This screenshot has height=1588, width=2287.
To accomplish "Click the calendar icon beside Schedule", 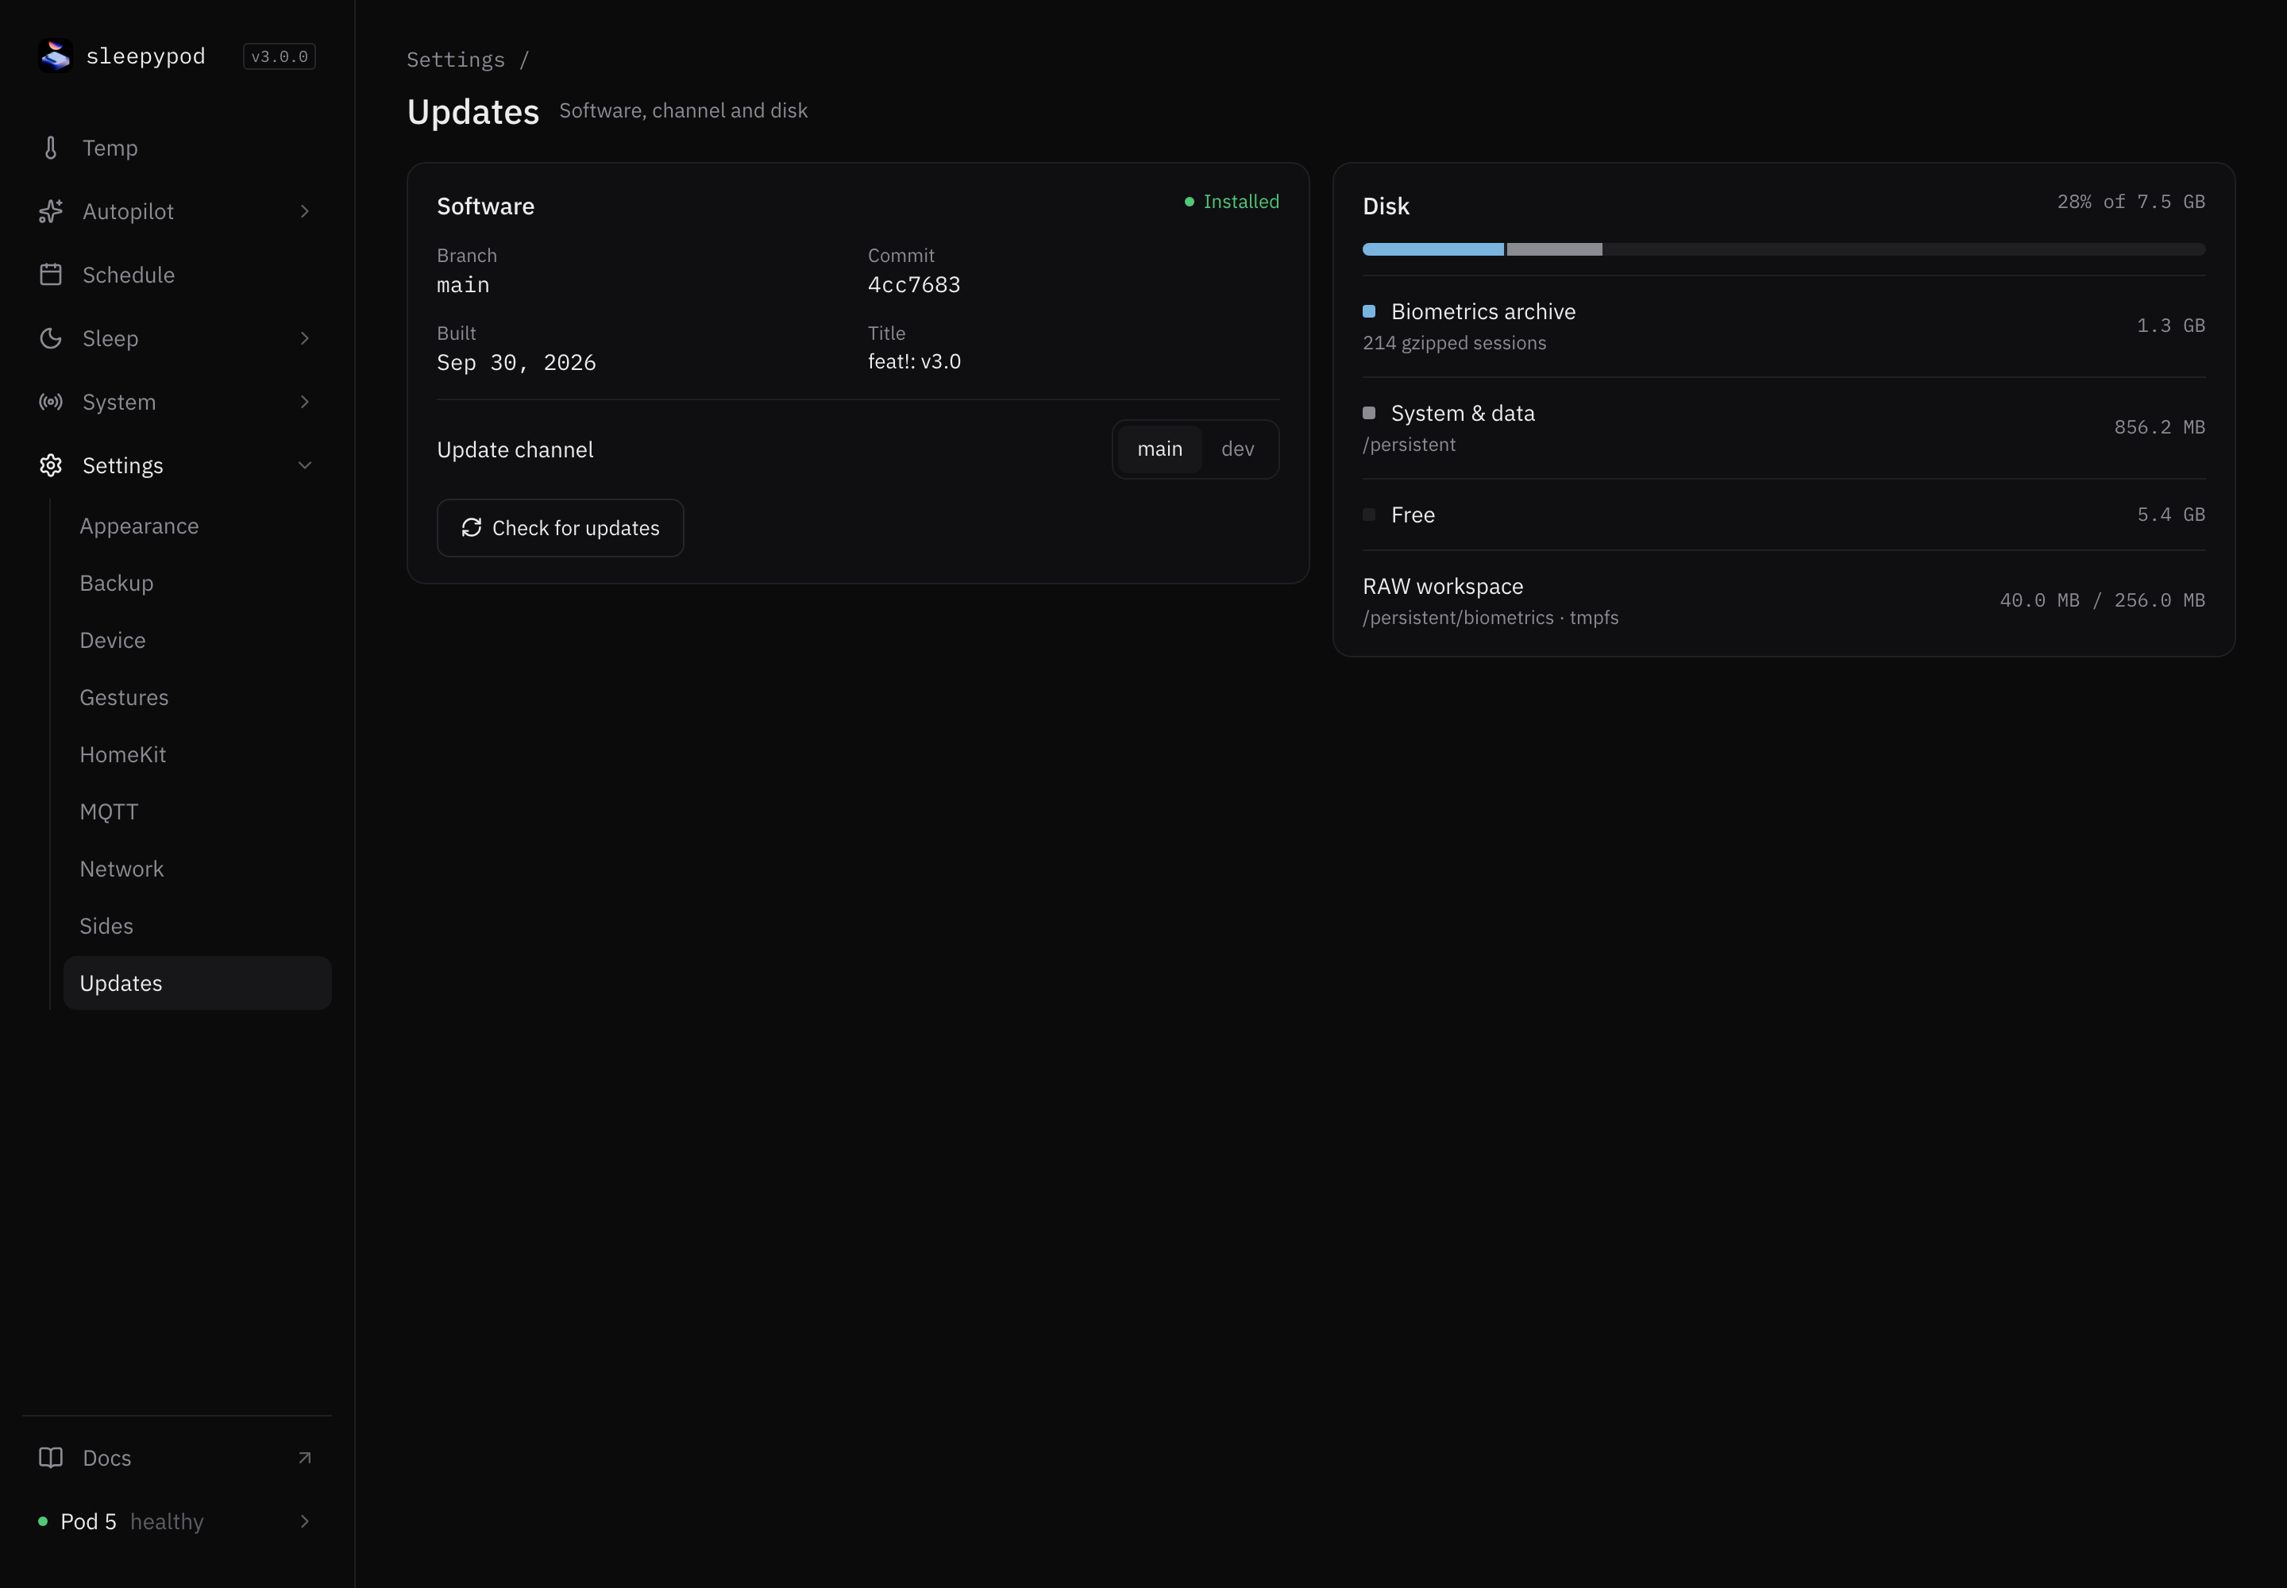I will point(51,275).
